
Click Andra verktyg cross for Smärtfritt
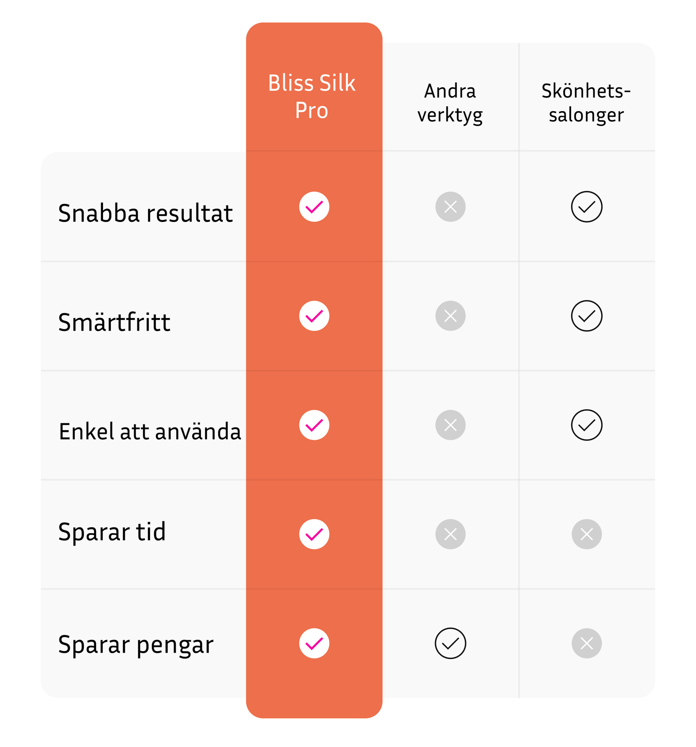450,316
